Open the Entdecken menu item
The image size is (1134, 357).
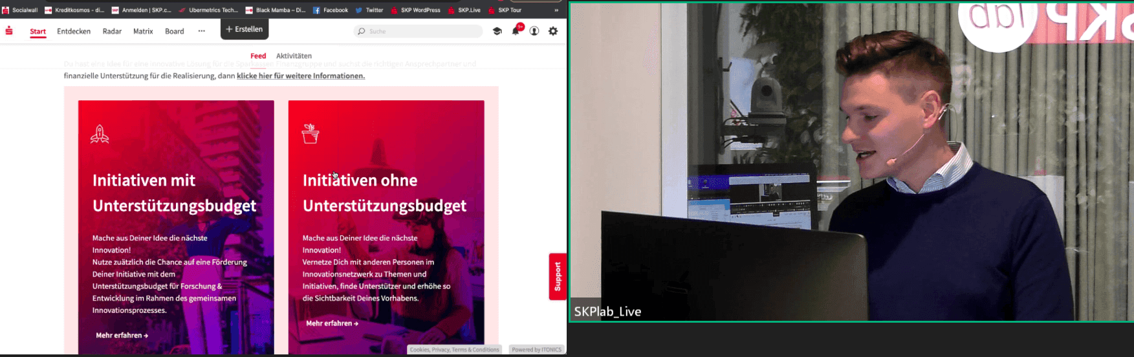pos(74,31)
